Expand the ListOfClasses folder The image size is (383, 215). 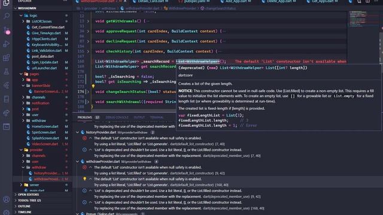[x=23, y=21]
